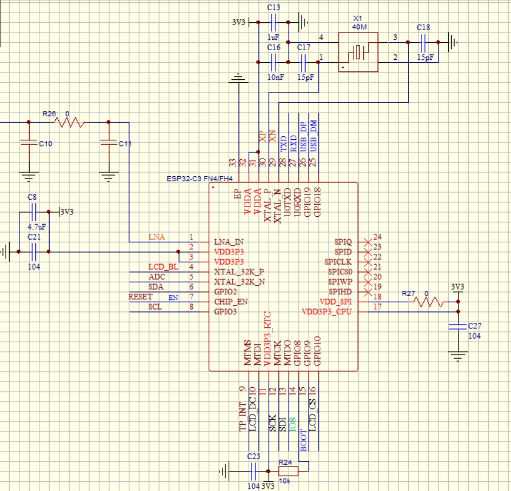Screen dimensions: 511x491
Task: Click ground symbol beneath capacitor C10
Action: pyautogui.click(x=29, y=177)
